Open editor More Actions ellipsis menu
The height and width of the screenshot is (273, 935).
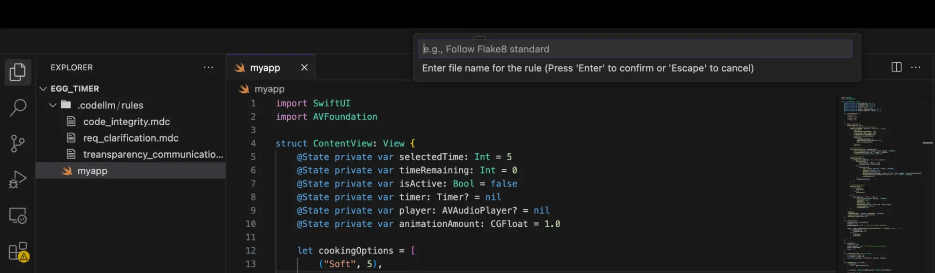click(915, 67)
